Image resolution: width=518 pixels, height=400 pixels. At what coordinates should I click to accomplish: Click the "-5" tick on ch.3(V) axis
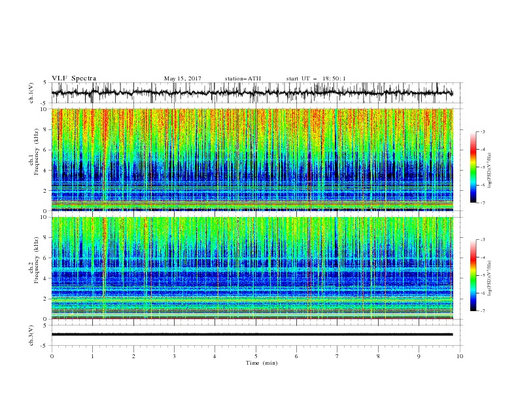44,346
